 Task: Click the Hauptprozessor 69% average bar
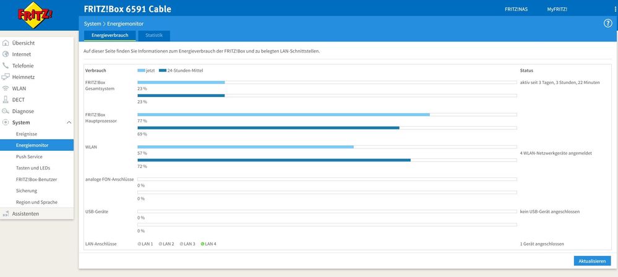[268, 127]
